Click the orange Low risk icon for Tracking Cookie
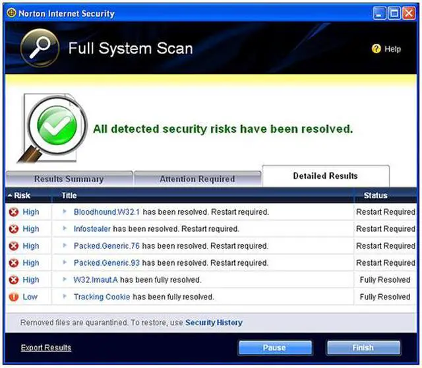422x368 pixels. 13,297
